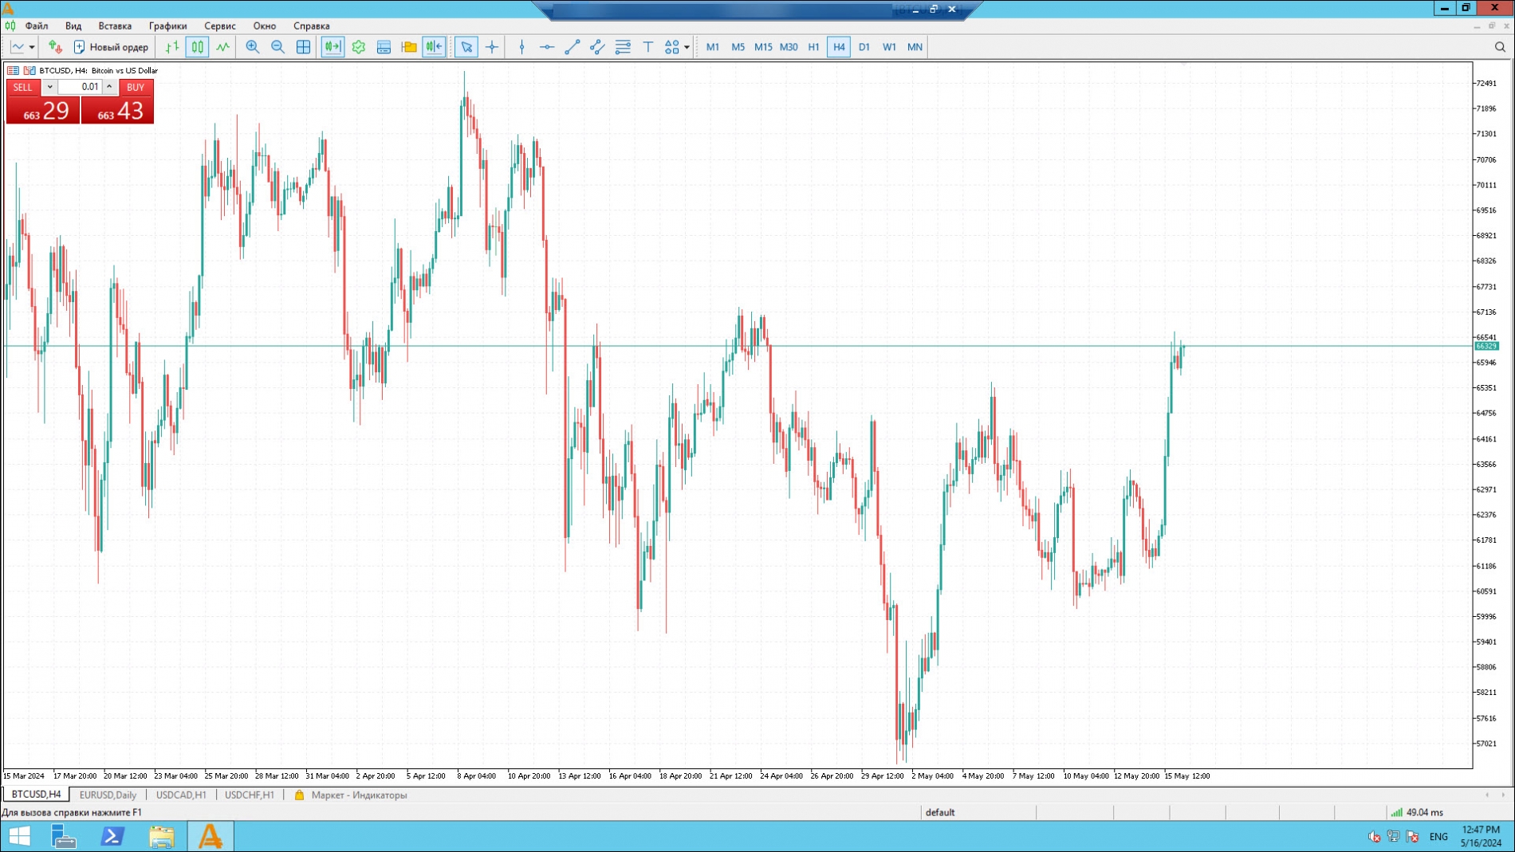Decrease lot volume with the down arrow
1515x852 pixels.
click(x=49, y=87)
